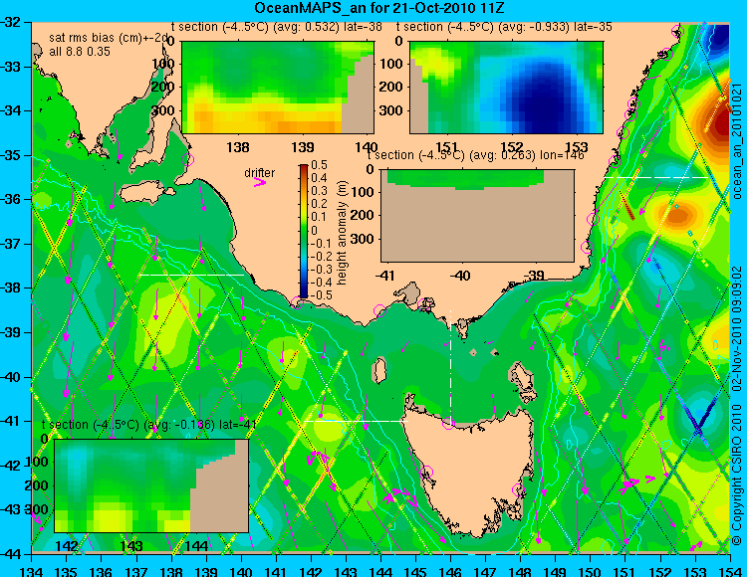Viewport: 747px width, 577px height.
Task: Open the lat=-41 temperature section inset
Action: click(x=151, y=485)
